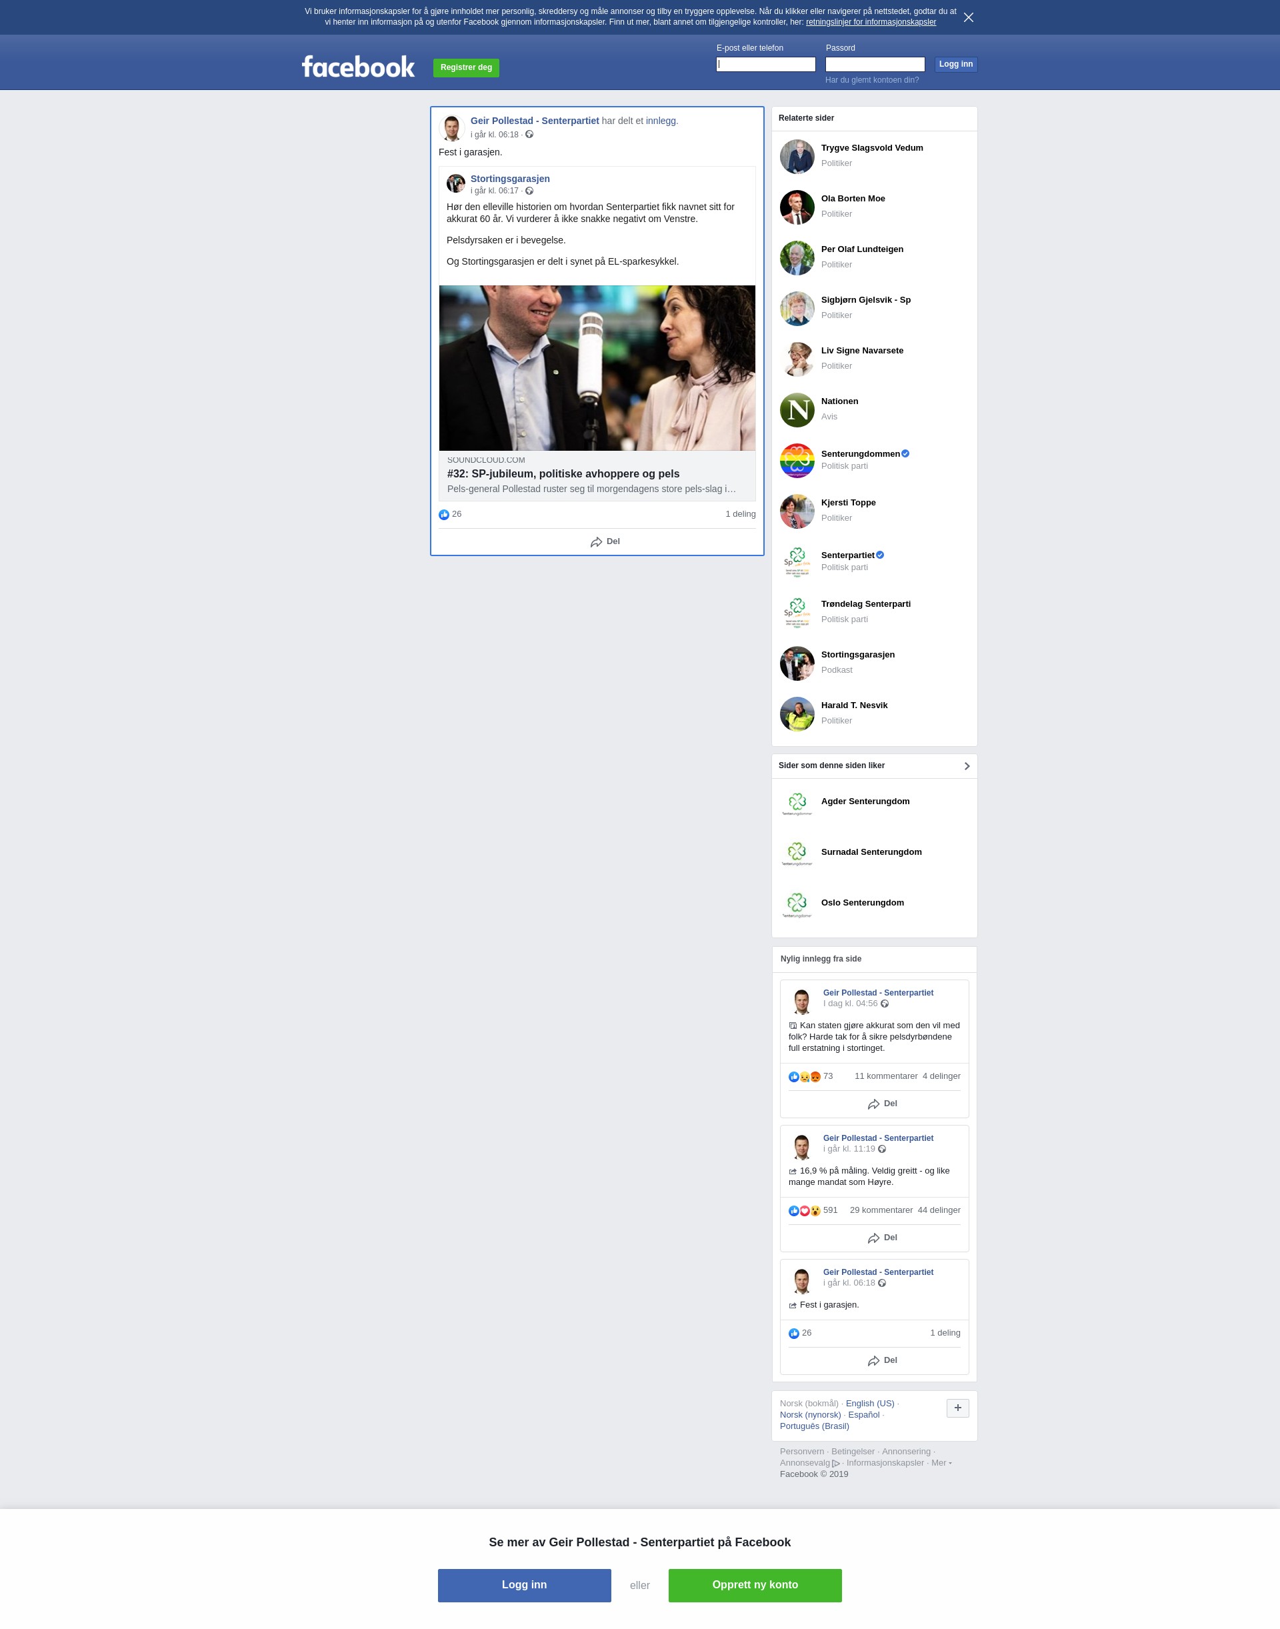This screenshot has width=1280, height=1629.
Task: Click the Del share button on main post
Action: (x=605, y=541)
